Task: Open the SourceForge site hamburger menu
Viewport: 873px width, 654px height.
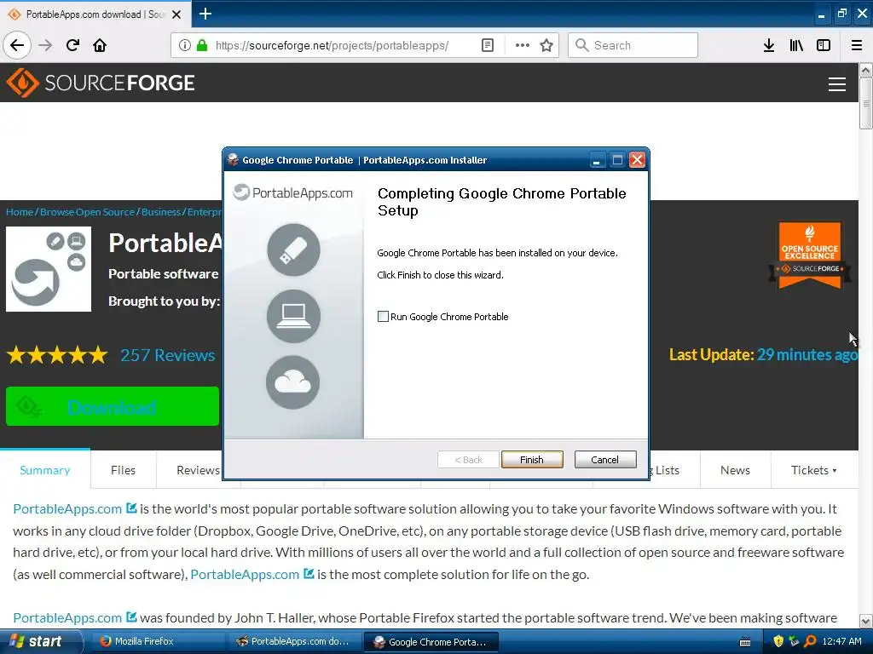Action: pos(837,84)
